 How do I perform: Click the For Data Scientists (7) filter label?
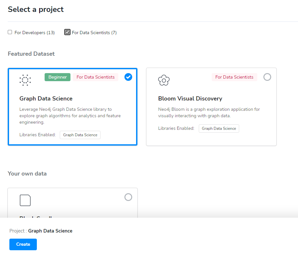94,33
